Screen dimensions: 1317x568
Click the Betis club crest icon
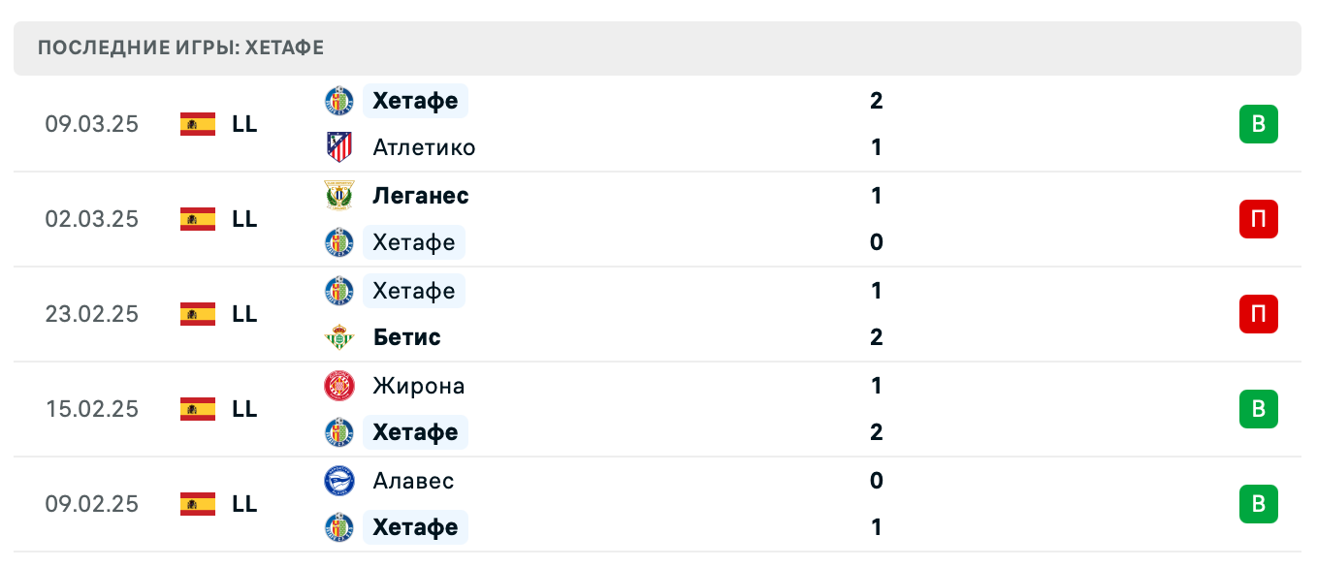pos(339,337)
